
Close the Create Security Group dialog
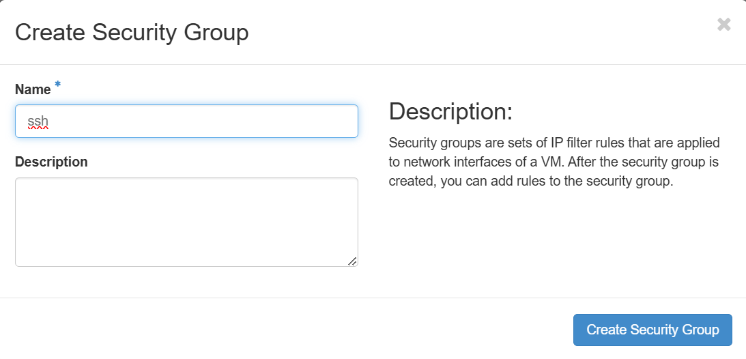click(x=723, y=25)
